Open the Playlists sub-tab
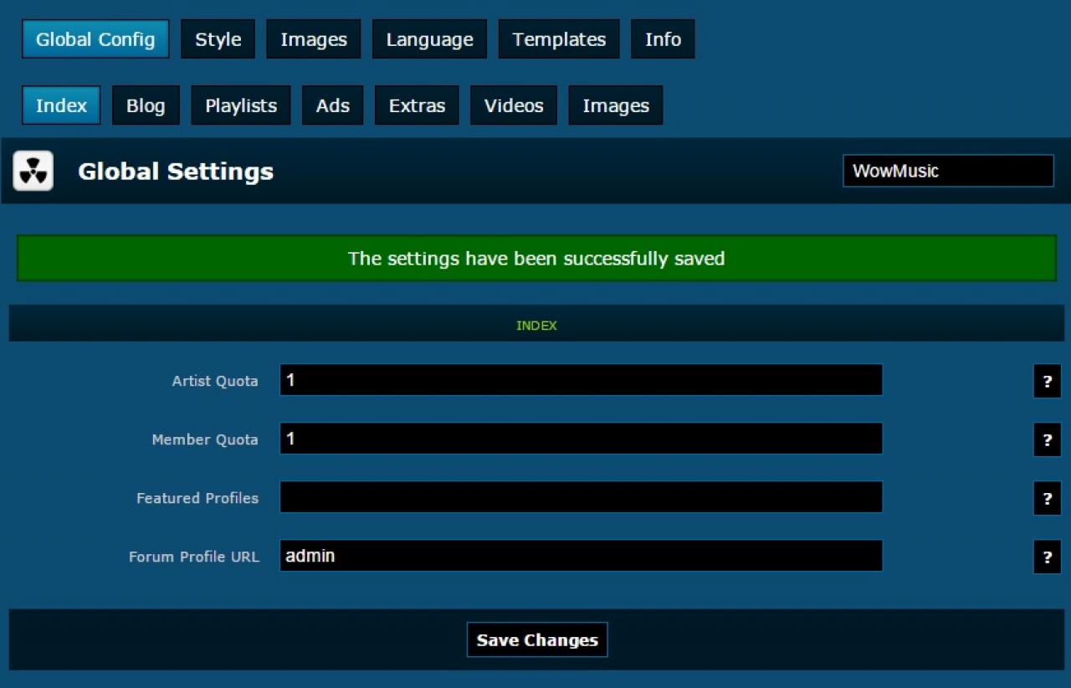The image size is (1071, 688). click(x=241, y=105)
